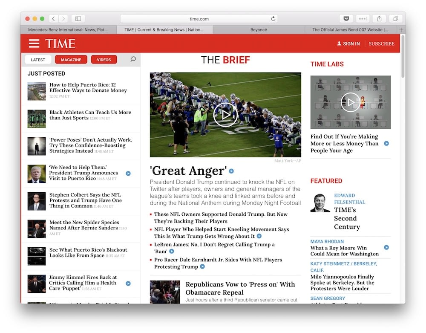Click video icon after LeBron James 'Bum' link
Image resolution: width=426 pixels, height=333 pixels.
(x=172, y=251)
